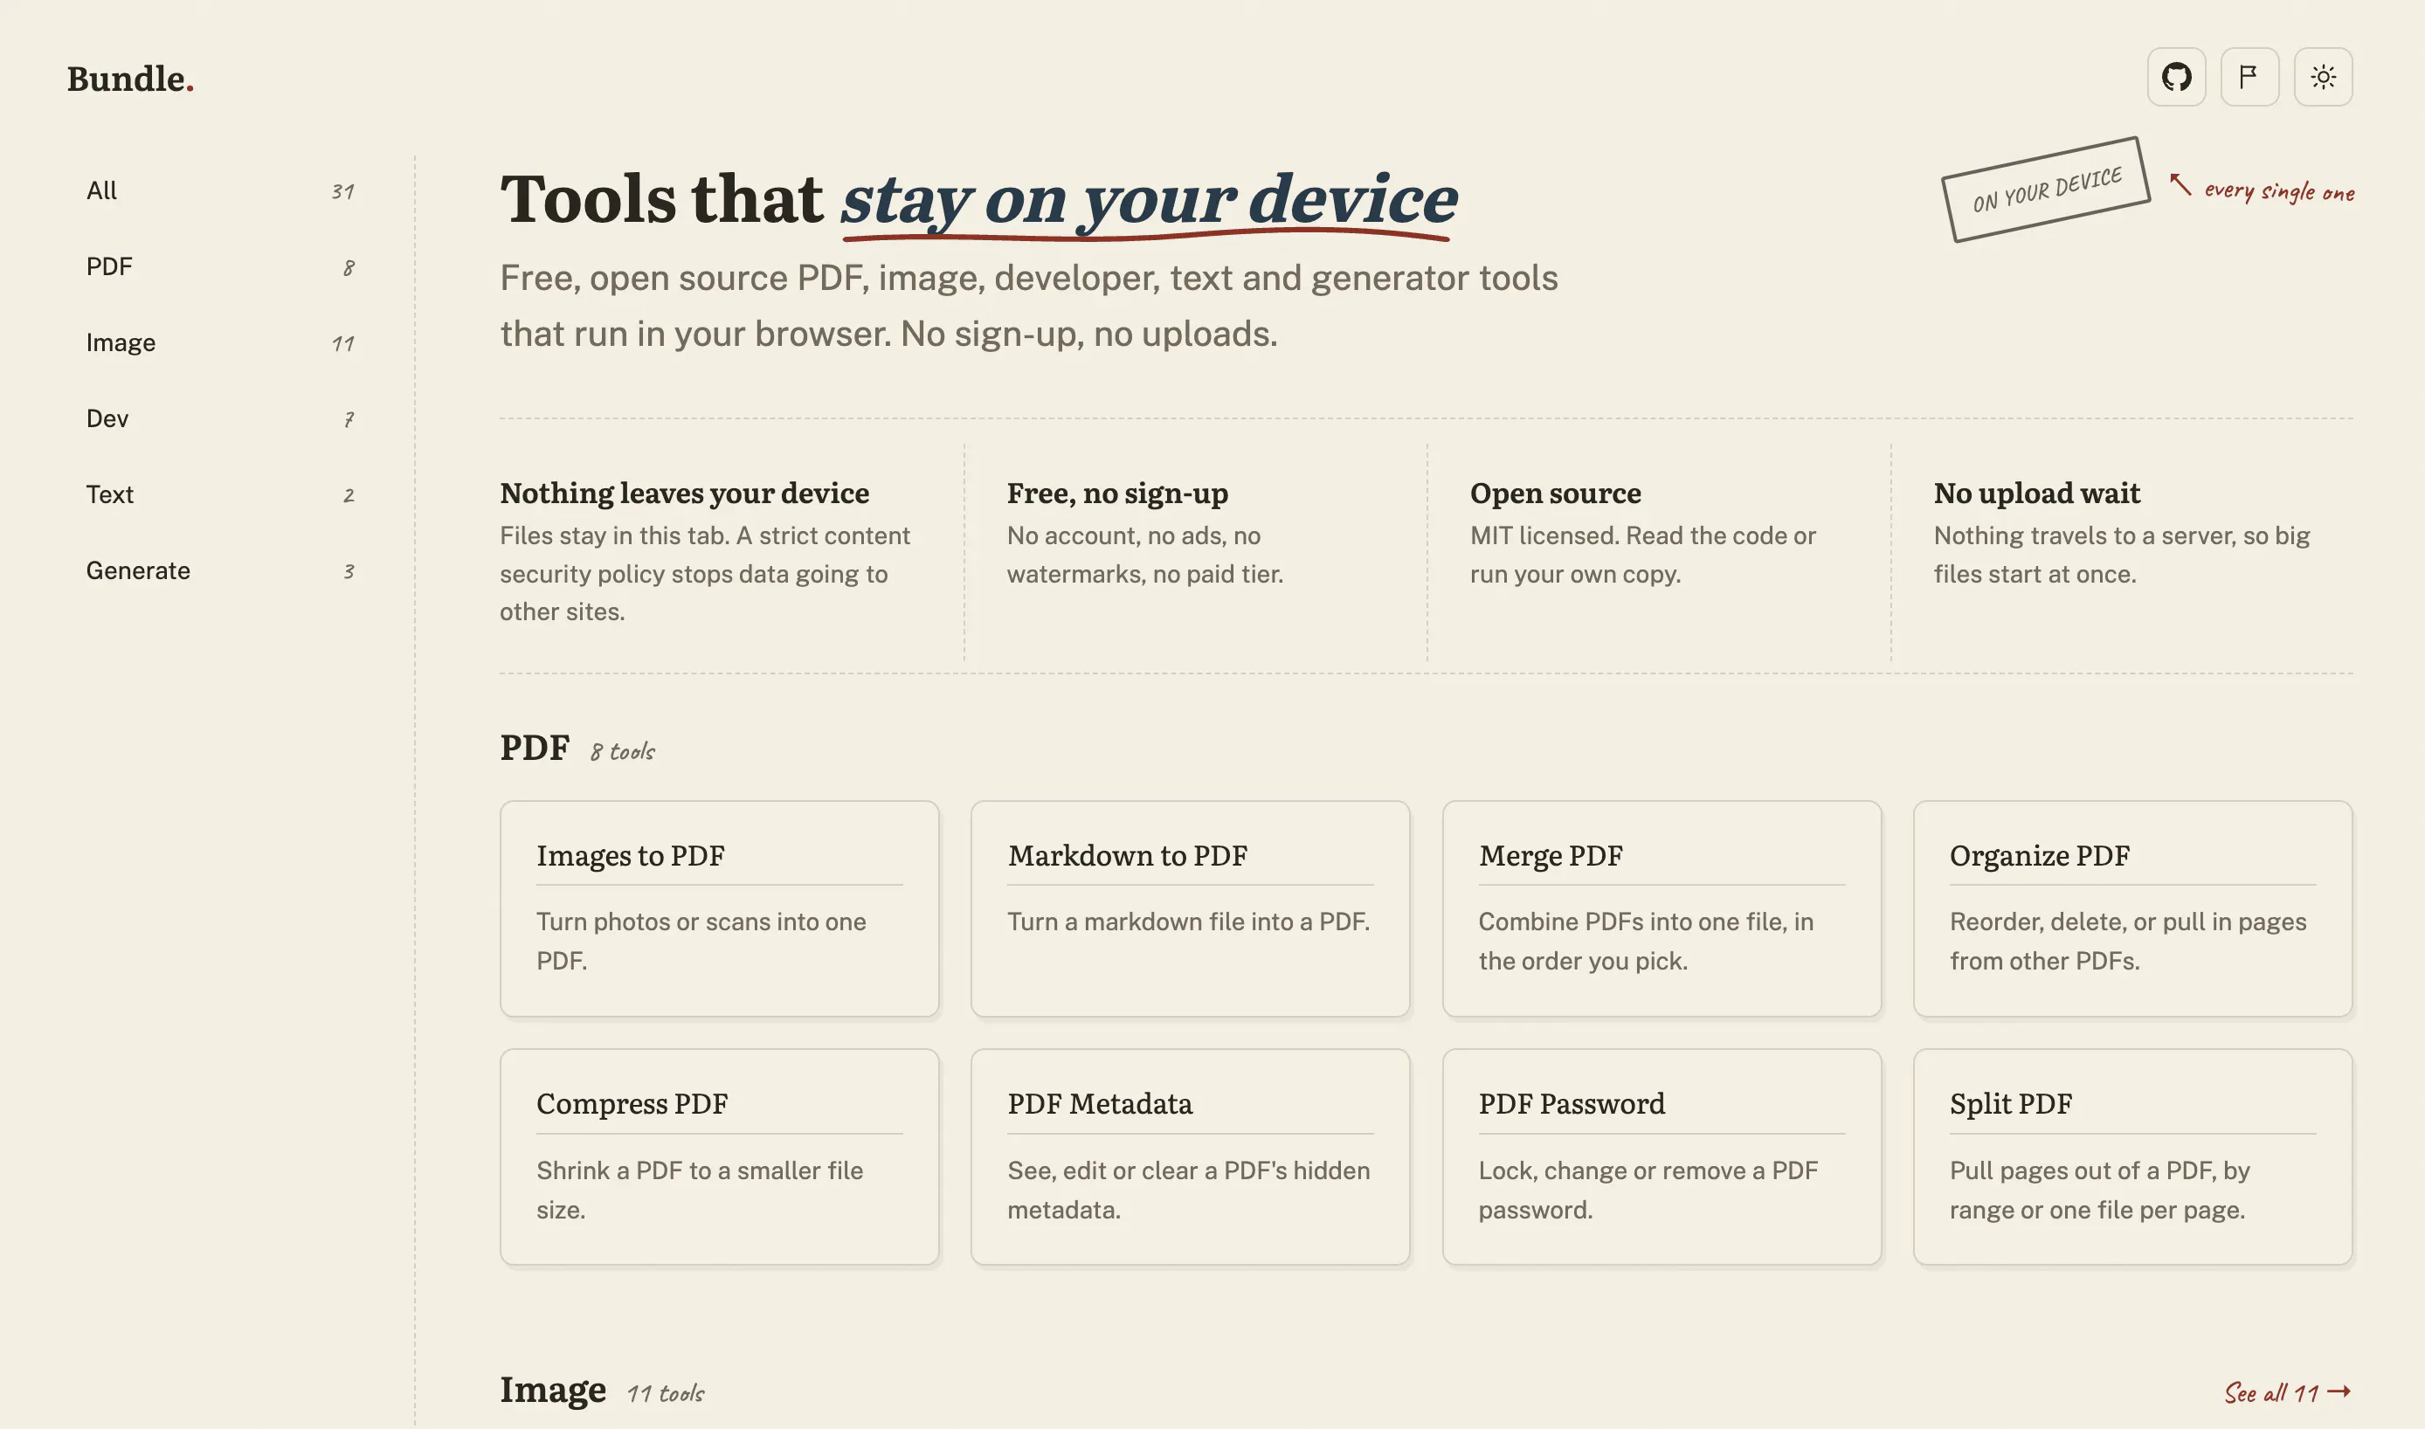Select the Generate category in sidebar
This screenshot has width=2425, height=1429.
pos(220,571)
